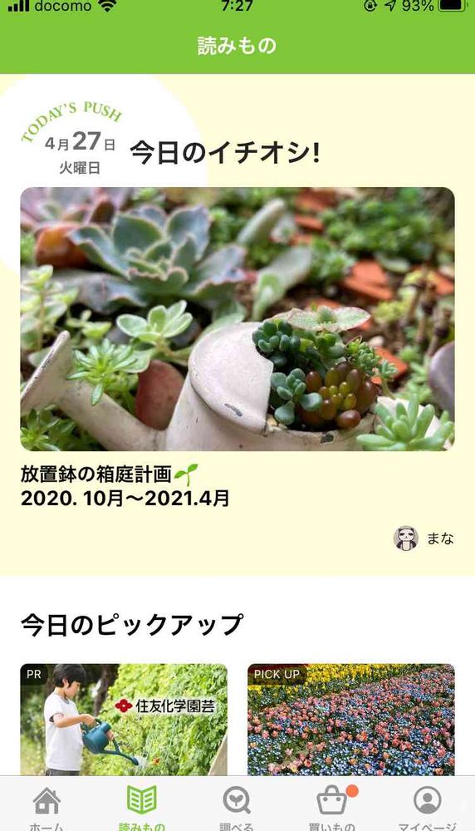Tap the 今日のピックアップ section heading
Screen dimensions: 475x831
pyautogui.click(x=132, y=626)
